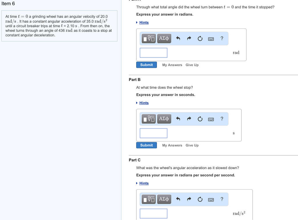Viewport: 298px width, 220px height.
Task: Open keyboard shortcuts in the Part C toolbar
Action: click(x=211, y=200)
